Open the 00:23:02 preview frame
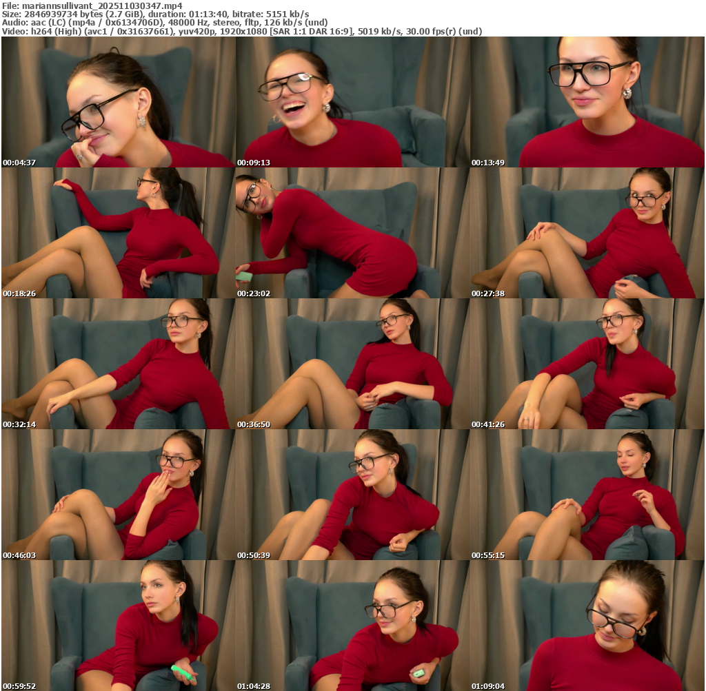 pos(352,233)
